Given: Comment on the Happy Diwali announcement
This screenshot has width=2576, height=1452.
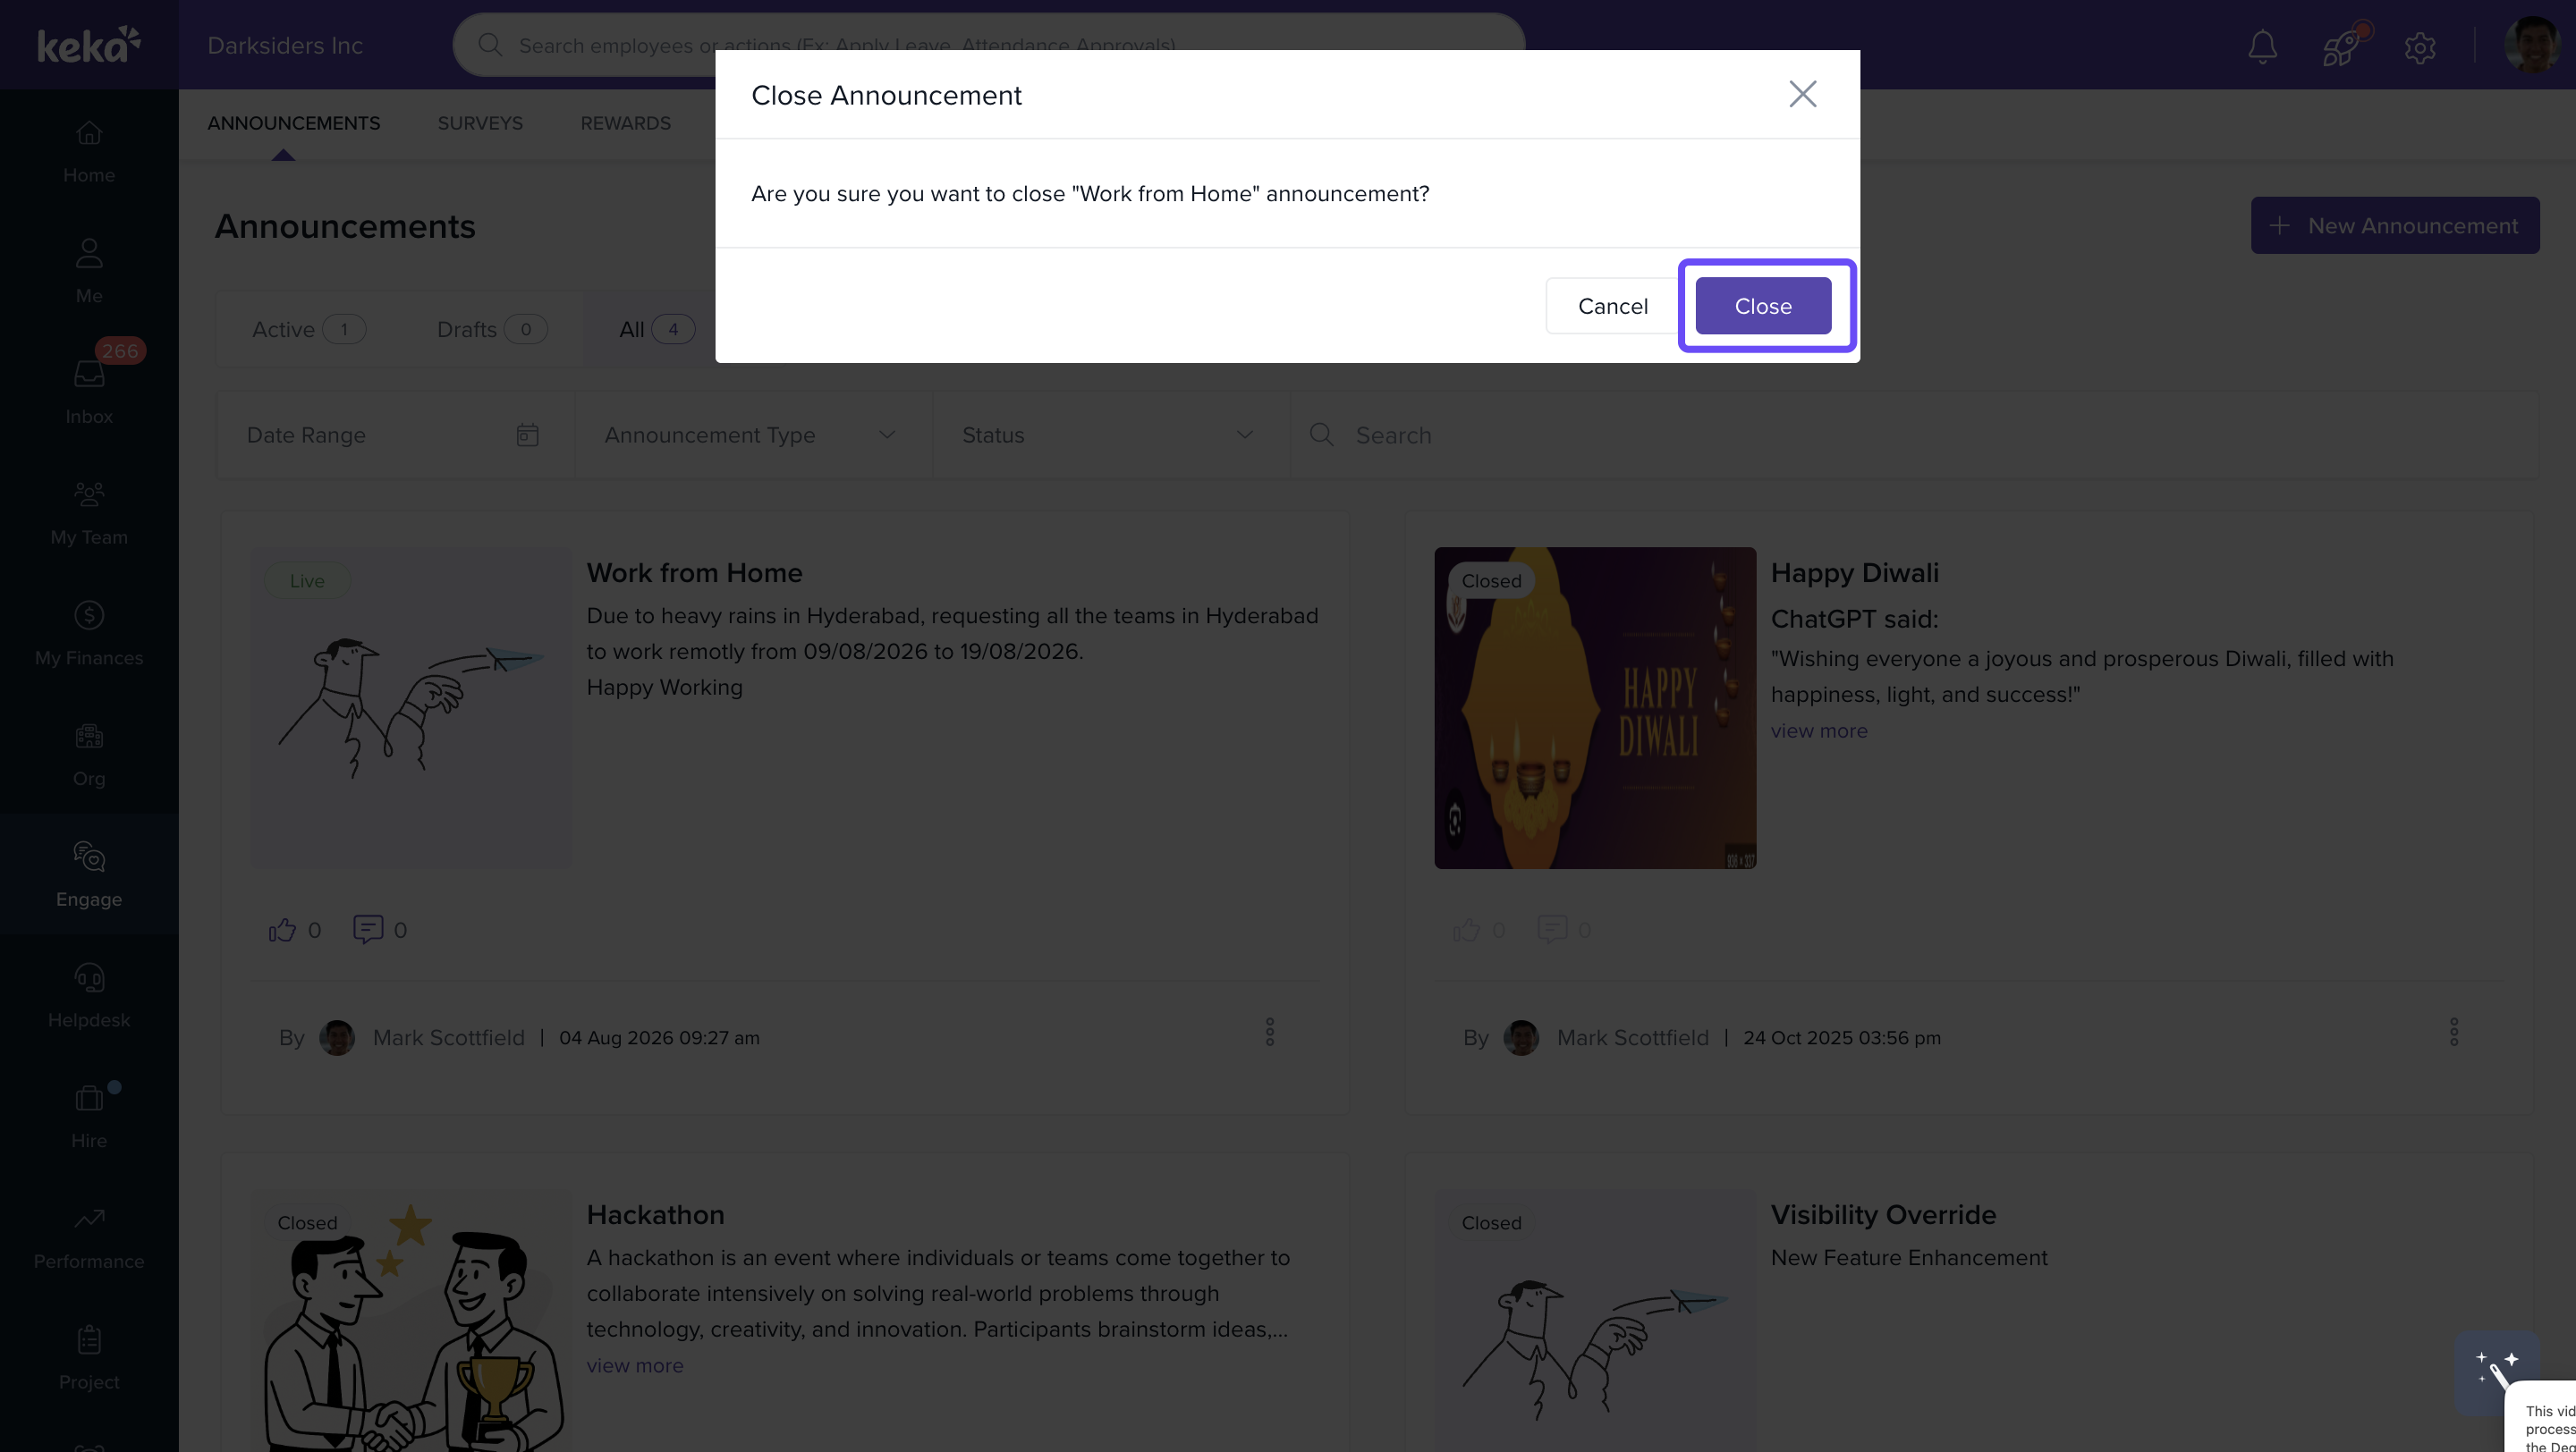Looking at the screenshot, I should (1552, 929).
